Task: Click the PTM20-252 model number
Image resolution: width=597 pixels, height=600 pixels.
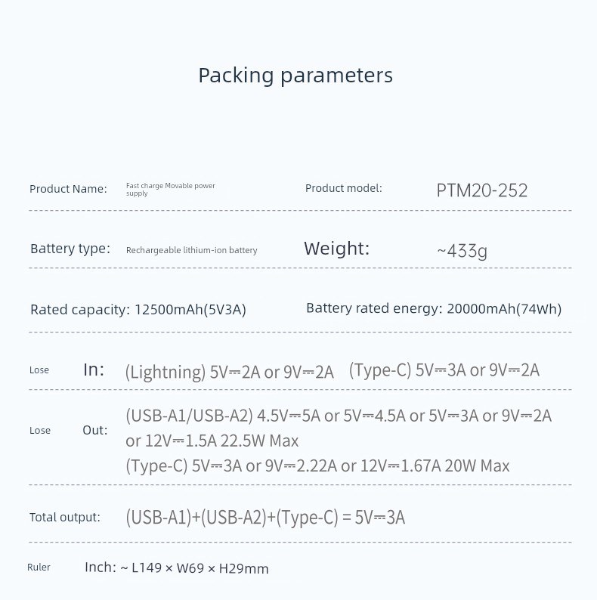Action: (x=482, y=190)
